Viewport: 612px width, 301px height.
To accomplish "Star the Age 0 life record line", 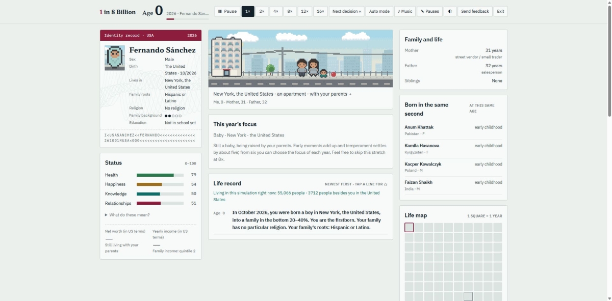I will coord(300,220).
